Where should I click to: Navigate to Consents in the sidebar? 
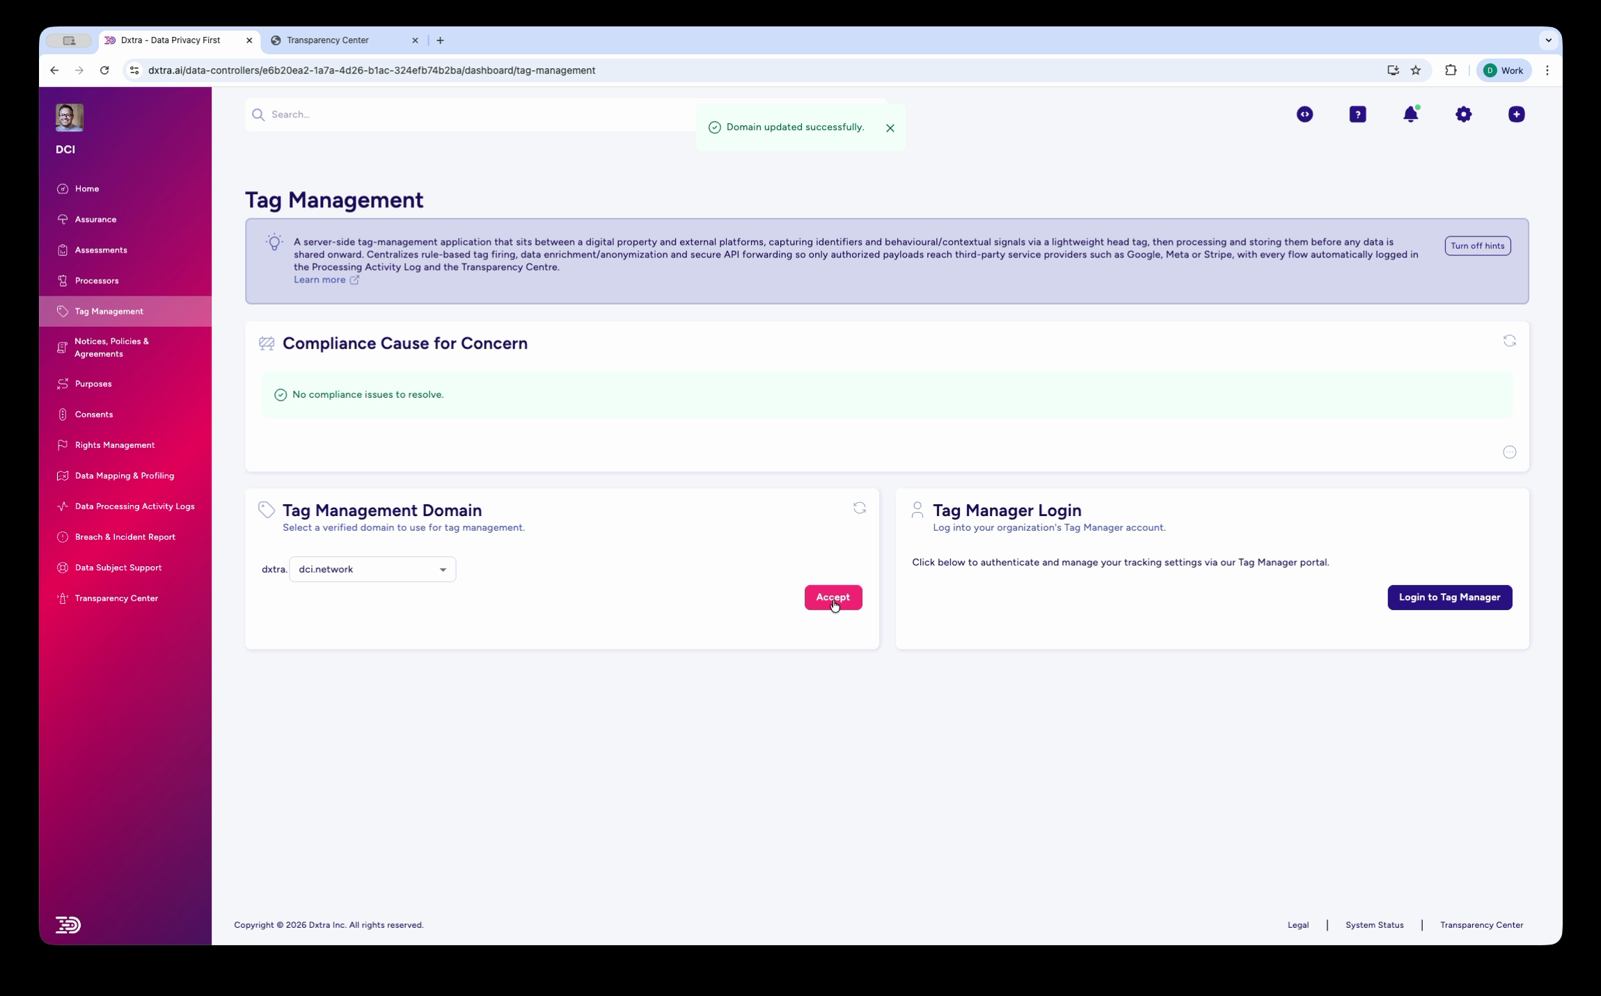coord(94,414)
